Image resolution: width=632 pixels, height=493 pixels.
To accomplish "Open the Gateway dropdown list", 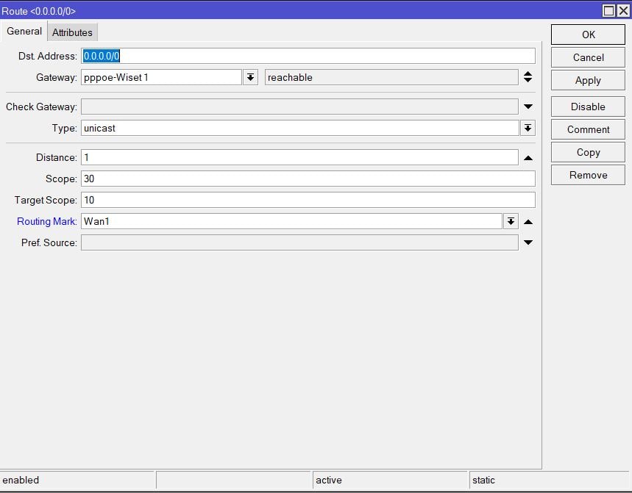I will (x=250, y=77).
